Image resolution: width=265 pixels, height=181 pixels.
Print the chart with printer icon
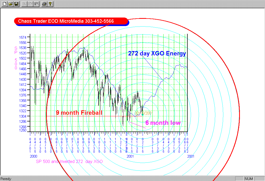(44, 4)
